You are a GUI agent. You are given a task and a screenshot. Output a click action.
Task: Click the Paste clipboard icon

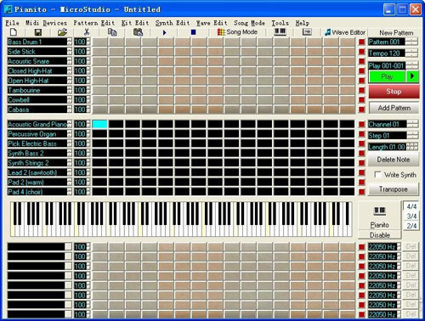[x=138, y=32]
